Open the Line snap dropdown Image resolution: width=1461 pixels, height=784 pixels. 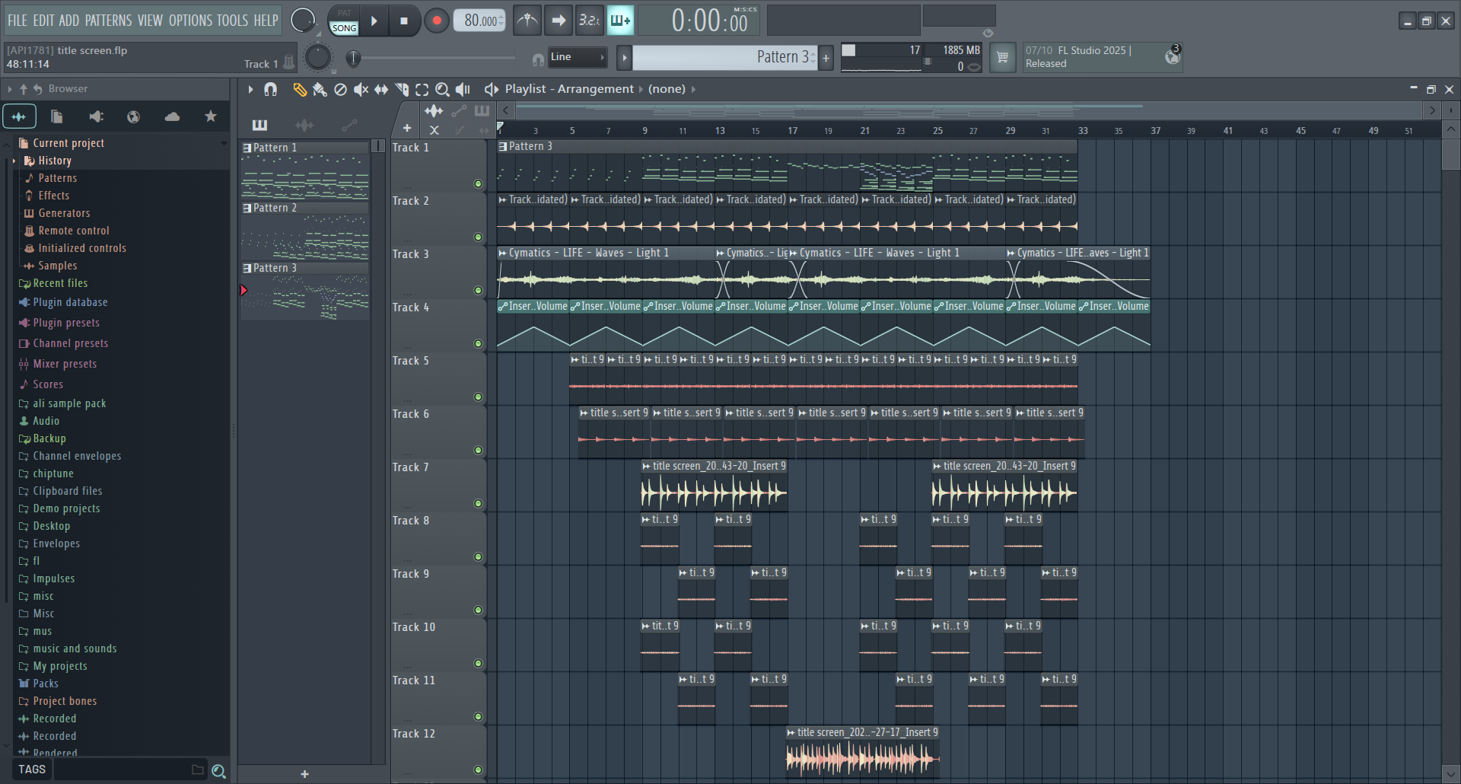pyautogui.click(x=578, y=57)
